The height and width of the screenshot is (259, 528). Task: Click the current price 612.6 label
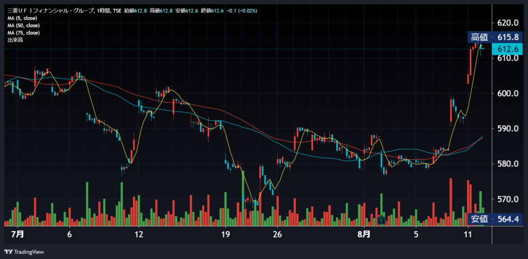click(x=507, y=49)
